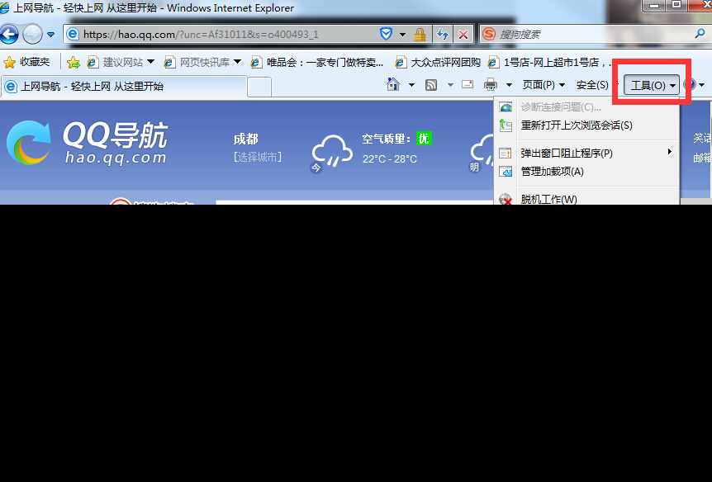Click the Home page icon
Viewport: 712px width, 482px height.
point(393,84)
